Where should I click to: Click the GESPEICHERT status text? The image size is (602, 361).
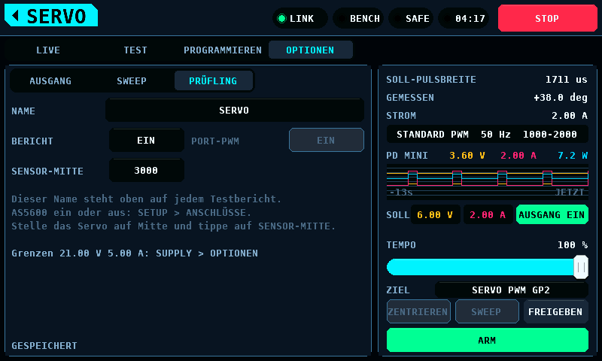point(44,346)
